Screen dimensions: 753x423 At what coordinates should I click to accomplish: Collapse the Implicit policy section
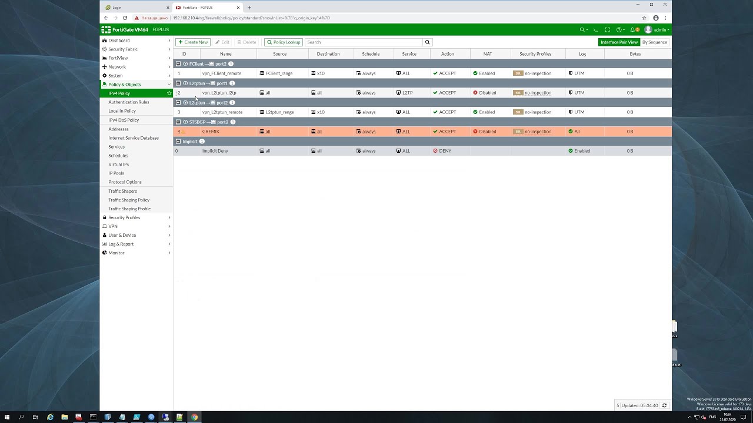pyautogui.click(x=178, y=142)
